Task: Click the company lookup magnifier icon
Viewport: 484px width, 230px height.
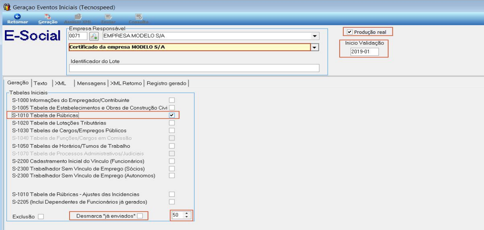Action: (x=94, y=36)
